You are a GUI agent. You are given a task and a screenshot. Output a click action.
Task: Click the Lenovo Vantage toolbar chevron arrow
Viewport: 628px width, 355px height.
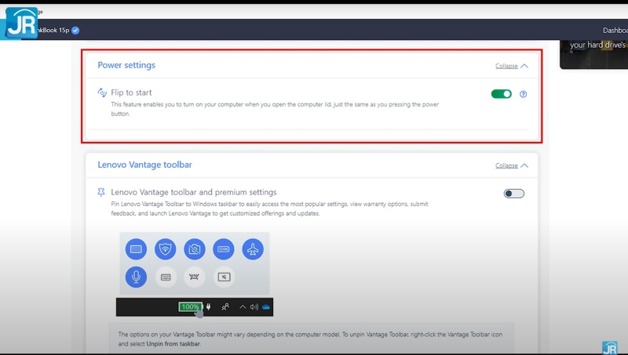pyautogui.click(x=524, y=165)
